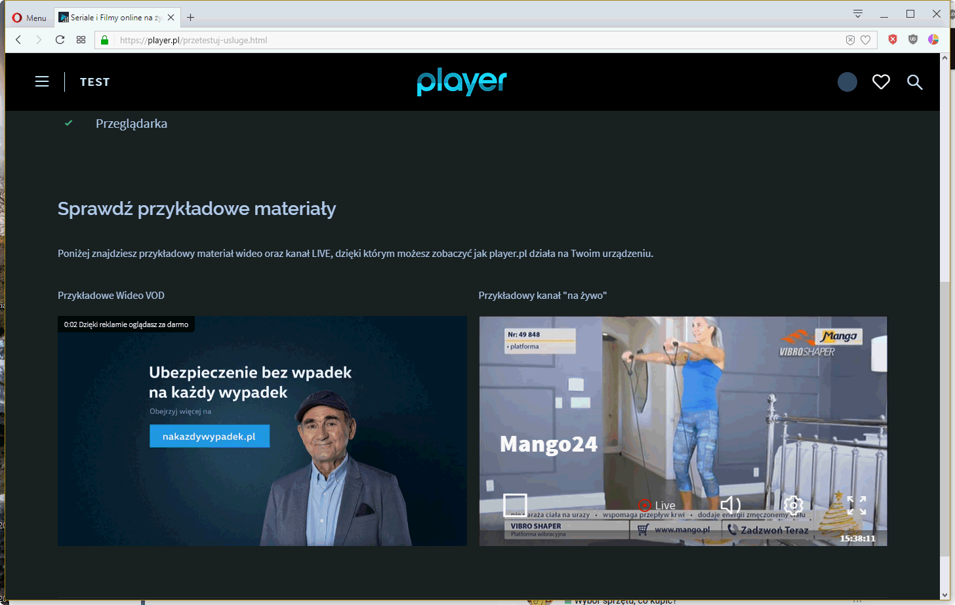Click the Przykładowy kanał "na żywo" label
955x605 pixels.
pos(542,296)
